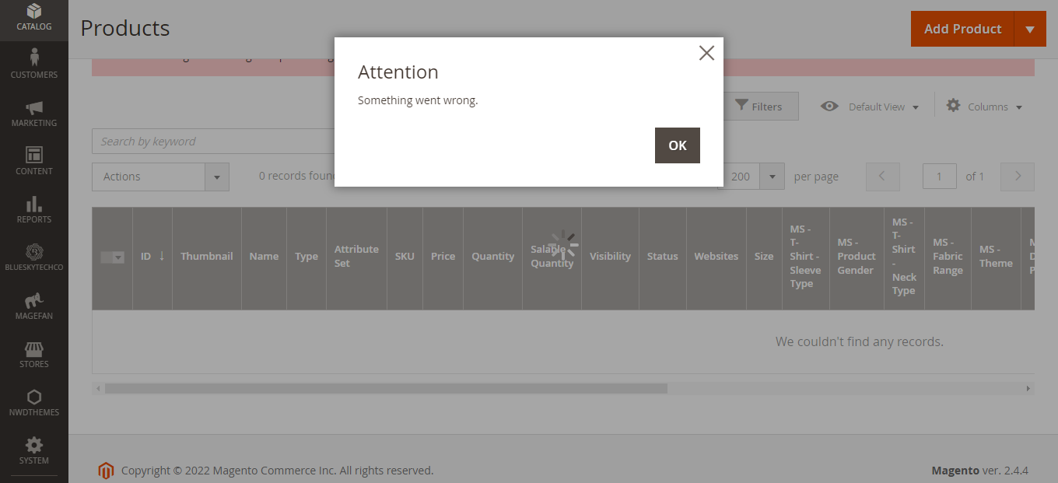Expand the Add Product arrow dropdown
This screenshot has height=483, width=1058.
[1030, 29]
